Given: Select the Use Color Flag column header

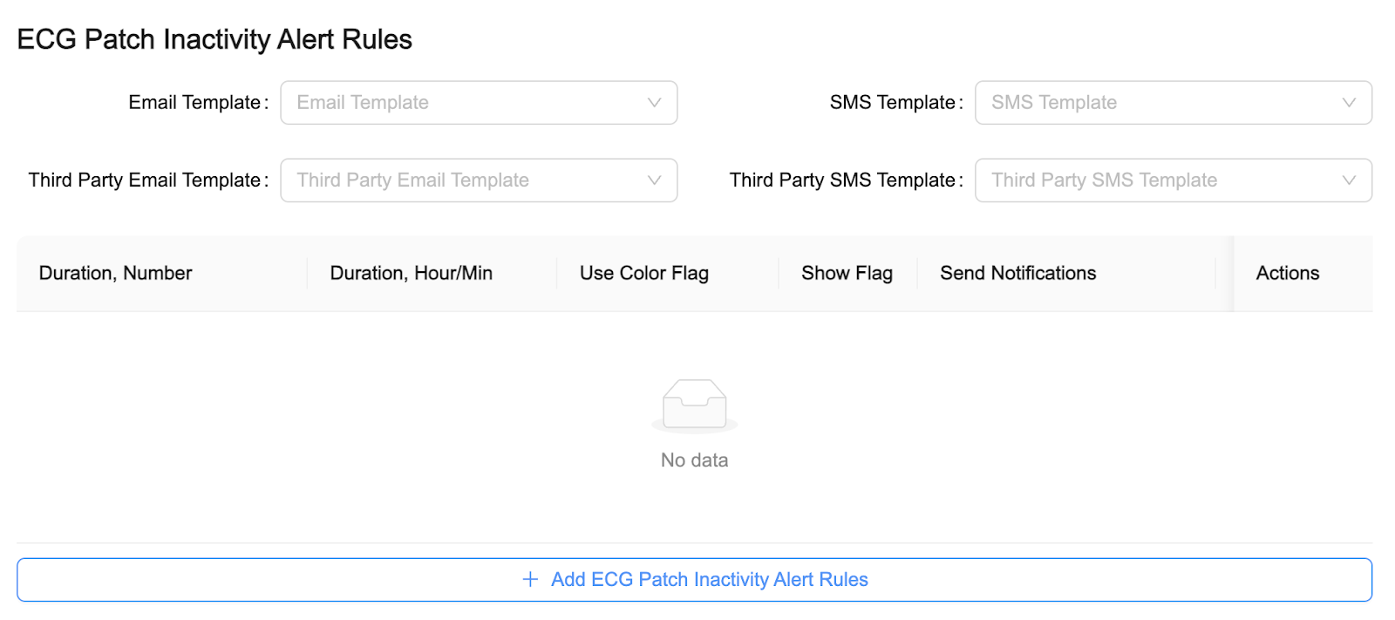Looking at the screenshot, I should 643,273.
